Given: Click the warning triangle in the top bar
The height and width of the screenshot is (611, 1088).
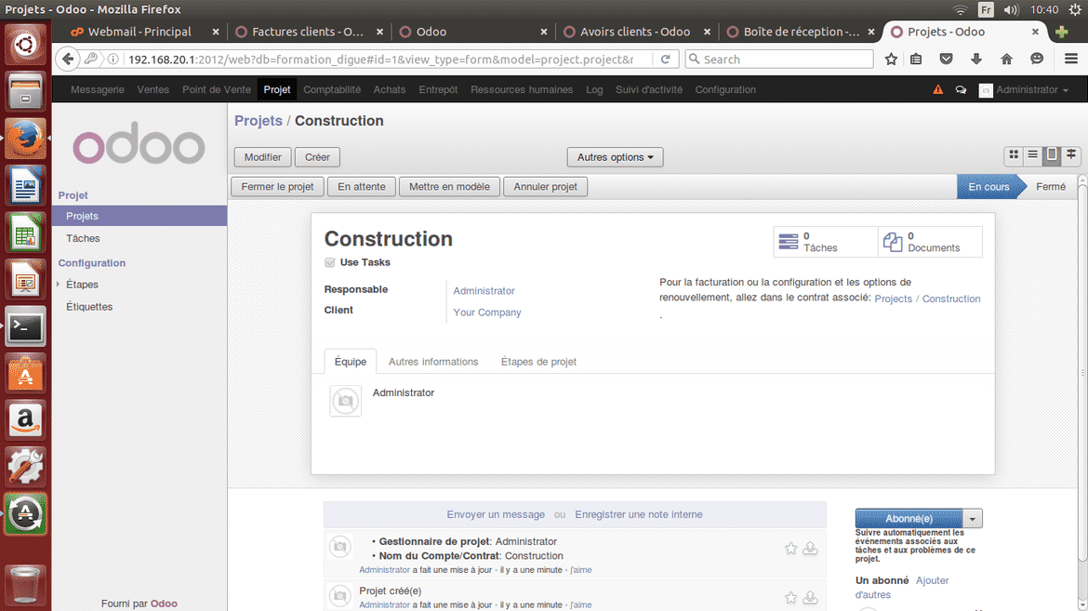Looking at the screenshot, I should [936, 89].
